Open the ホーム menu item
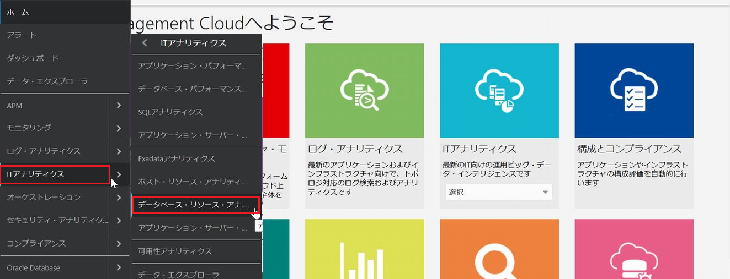This screenshot has width=730, height=279. click(65, 12)
